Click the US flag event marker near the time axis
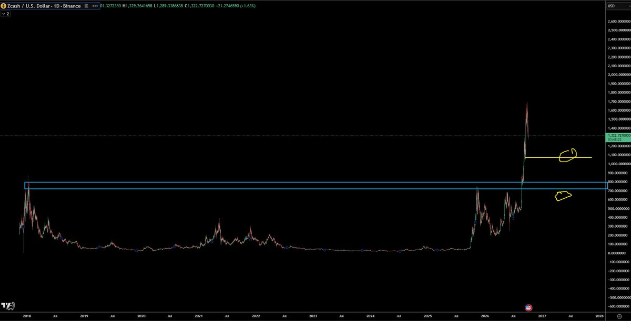 pos(529,307)
